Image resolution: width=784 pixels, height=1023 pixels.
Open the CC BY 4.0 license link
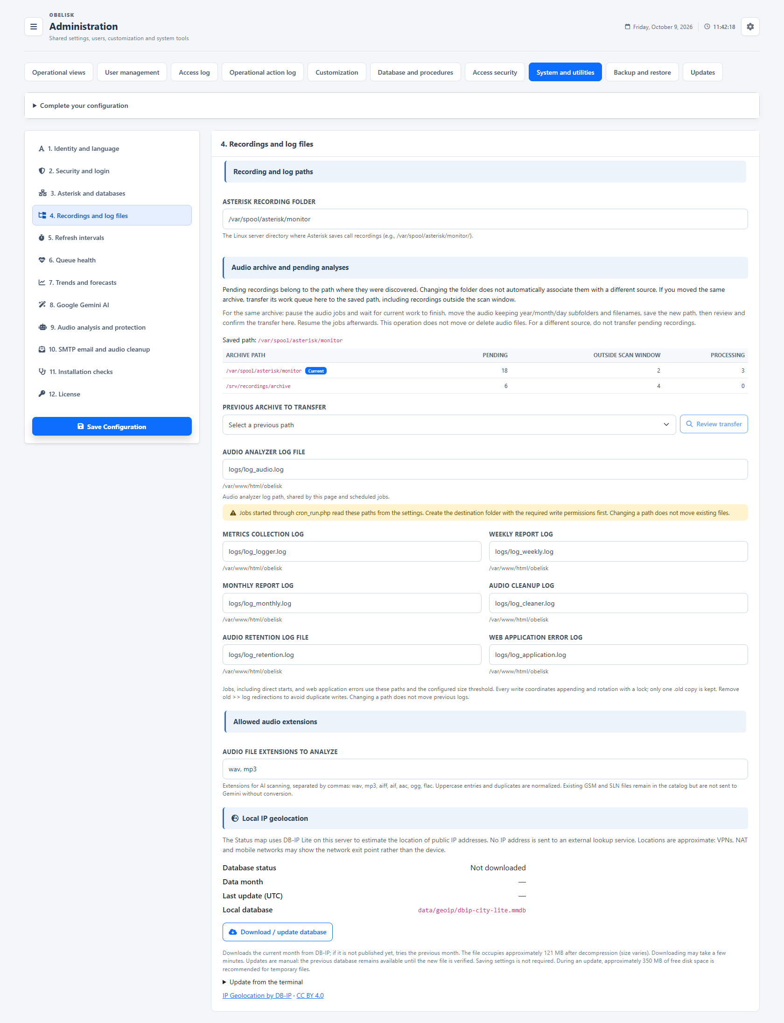(310, 995)
